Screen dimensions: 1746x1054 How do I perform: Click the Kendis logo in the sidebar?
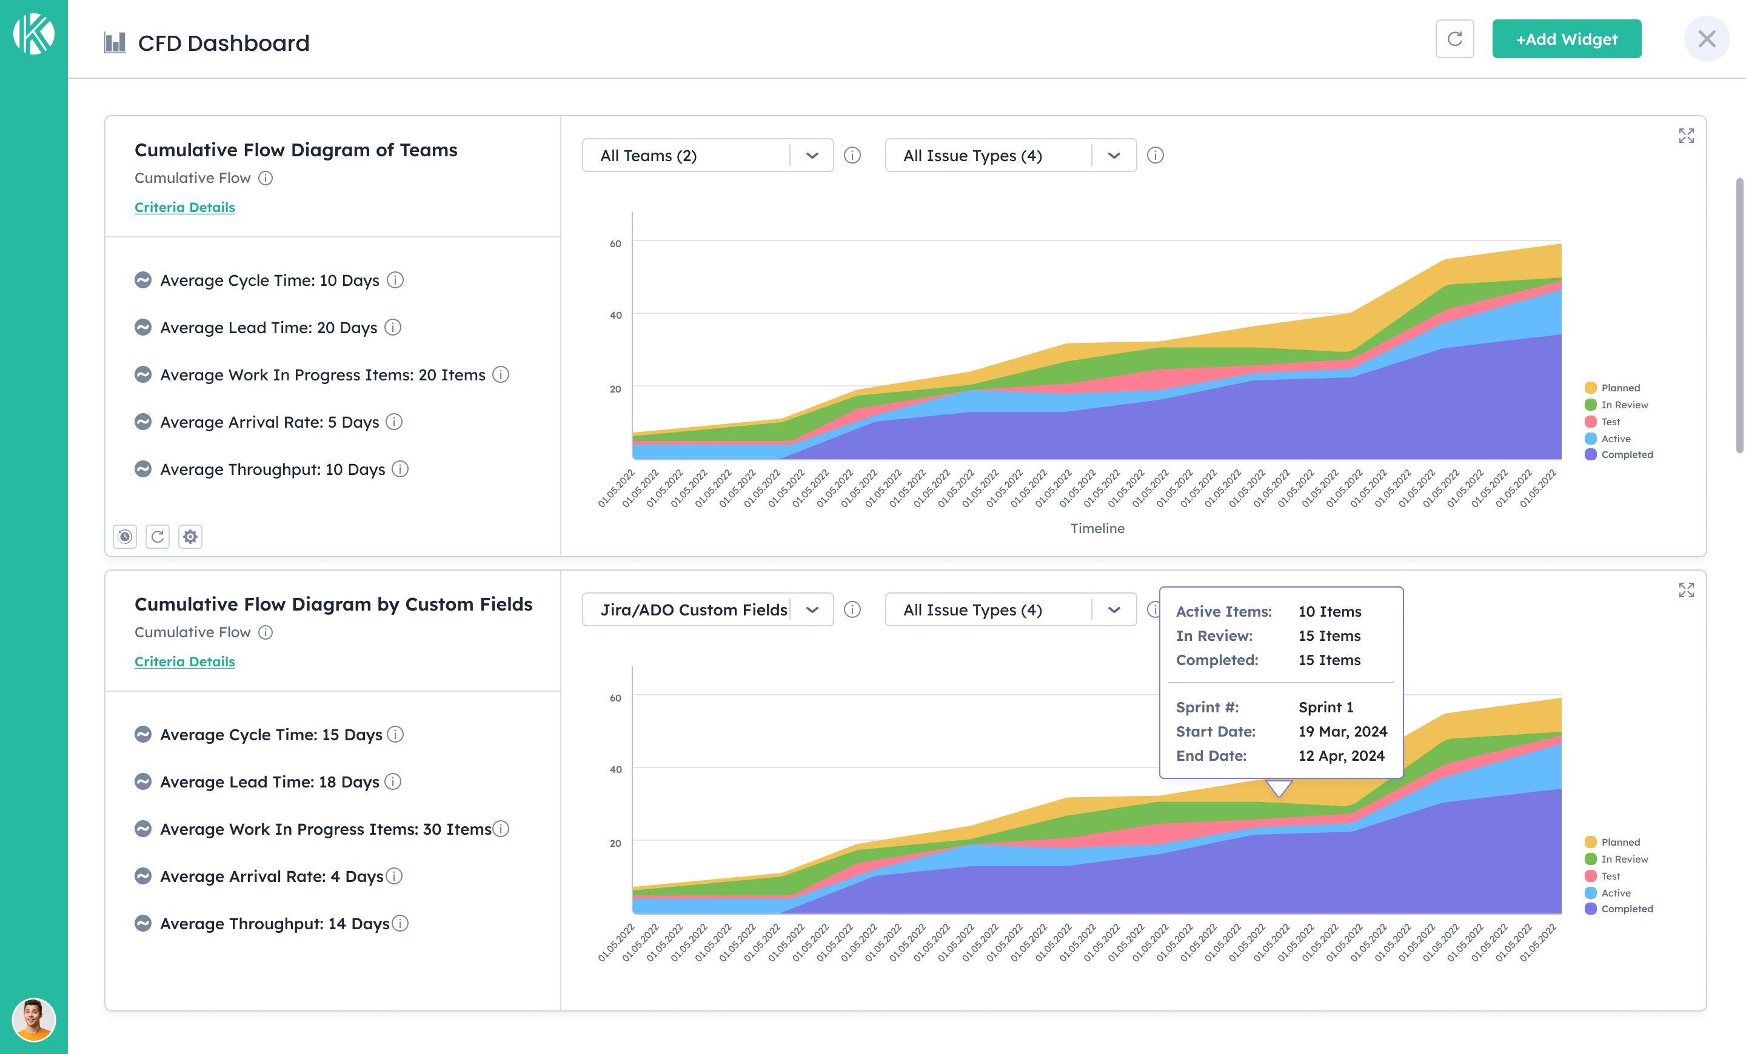coord(33,34)
